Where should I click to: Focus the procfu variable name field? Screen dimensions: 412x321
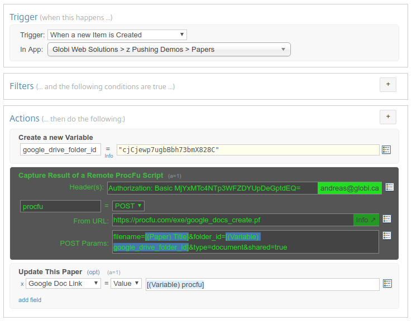tap(60, 206)
